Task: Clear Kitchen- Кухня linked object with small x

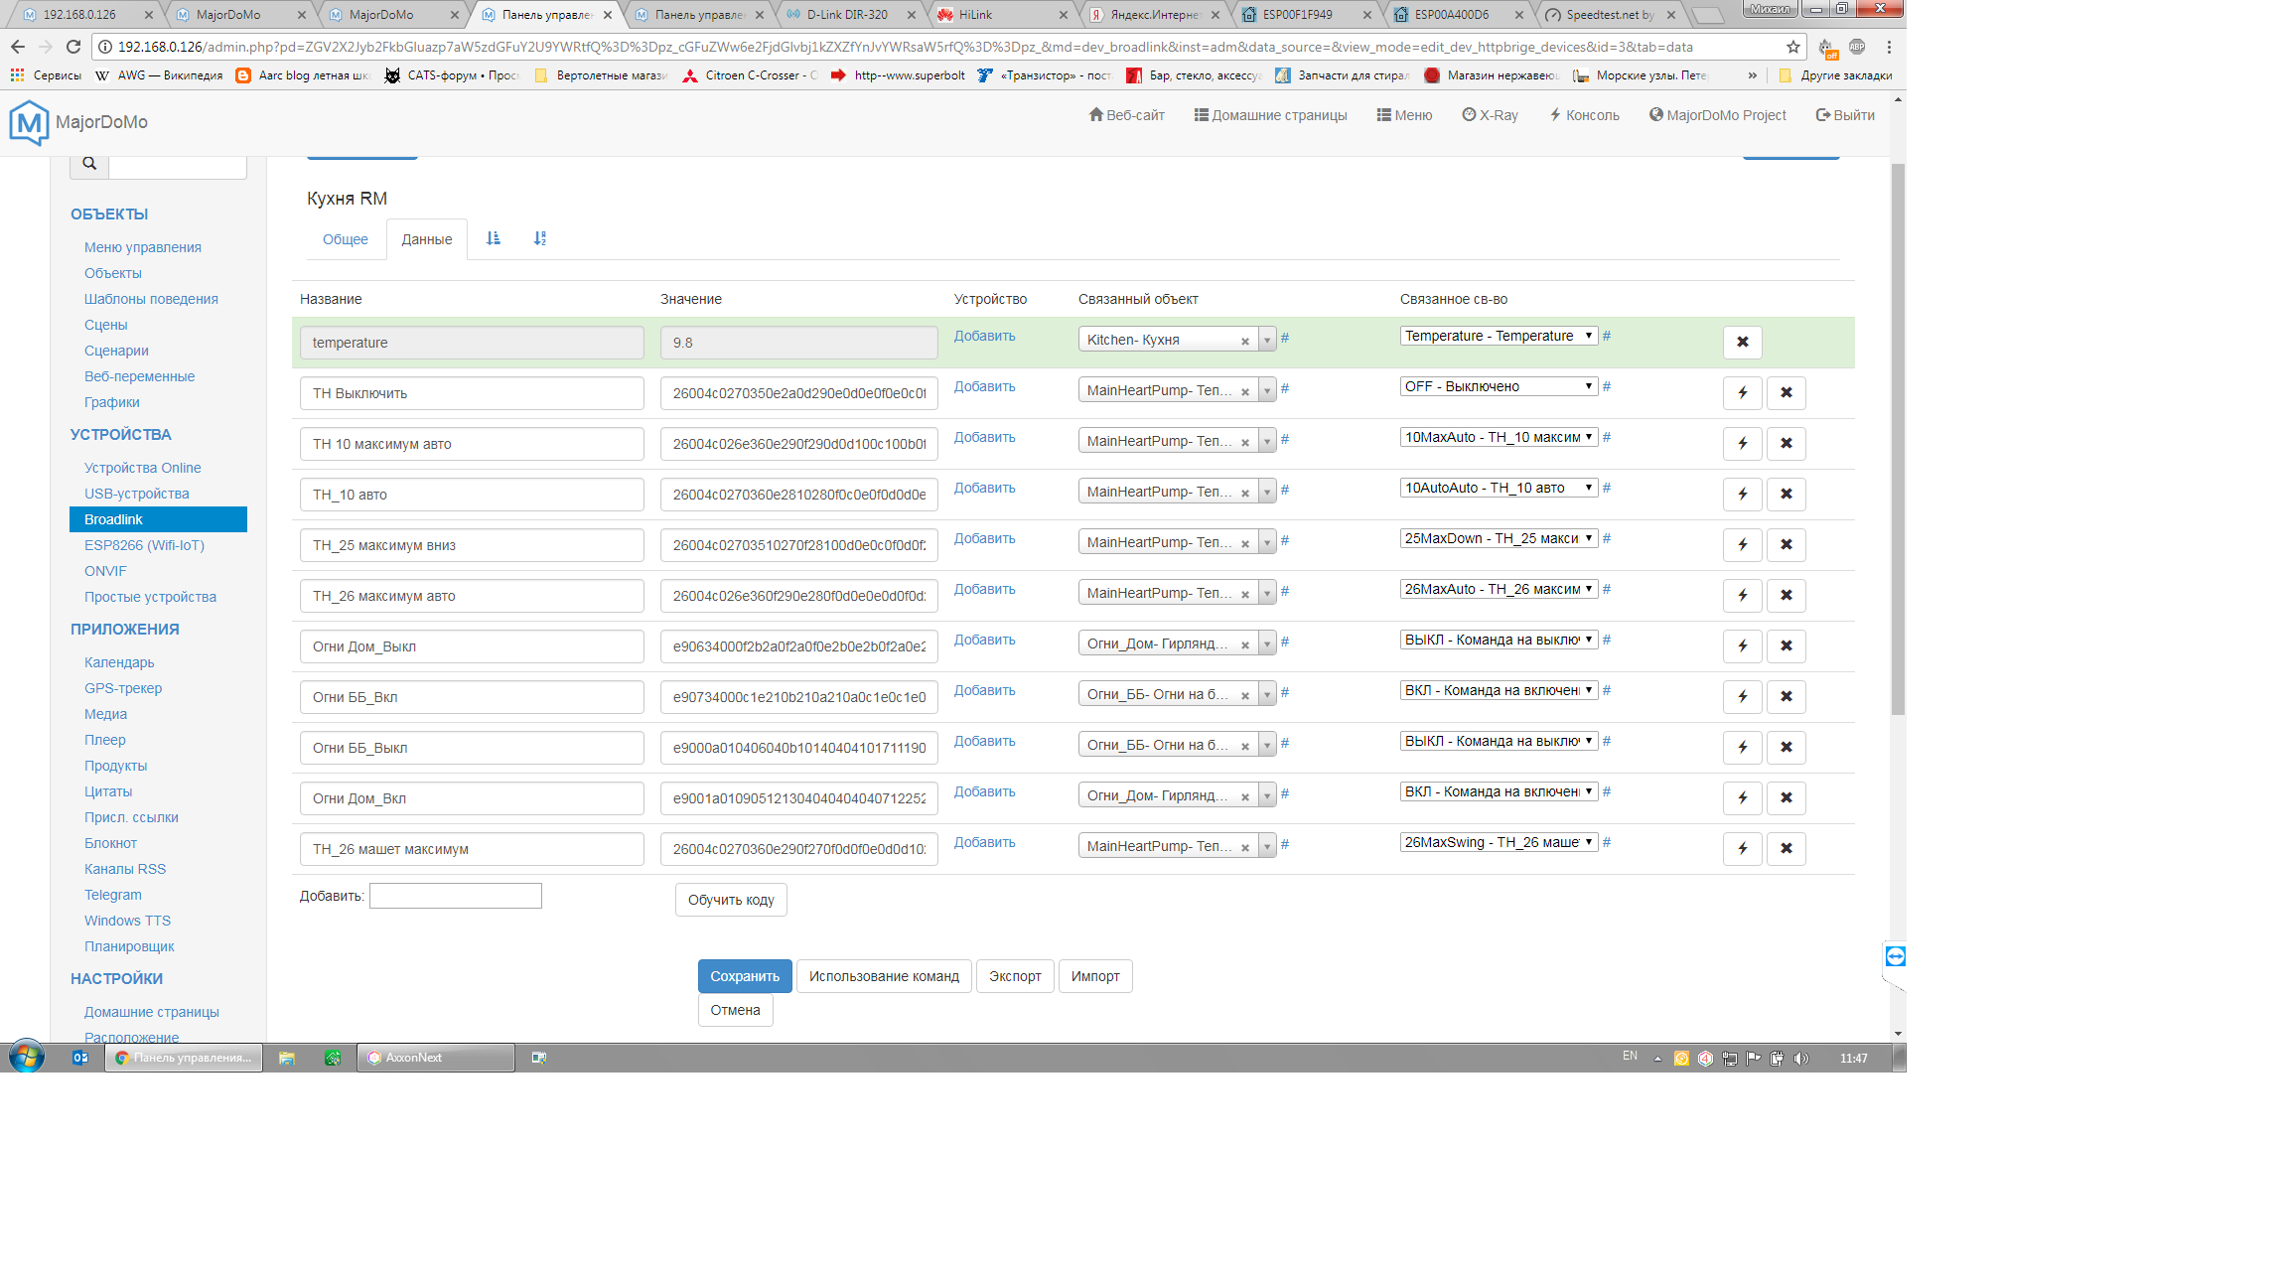Action: click(1244, 341)
